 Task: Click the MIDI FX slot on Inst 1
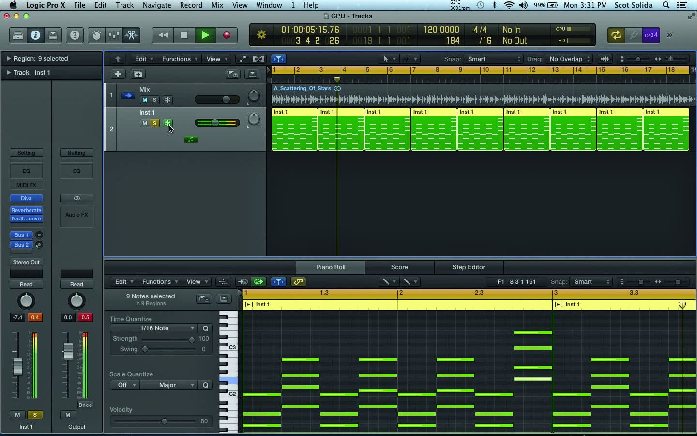(26, 185)
